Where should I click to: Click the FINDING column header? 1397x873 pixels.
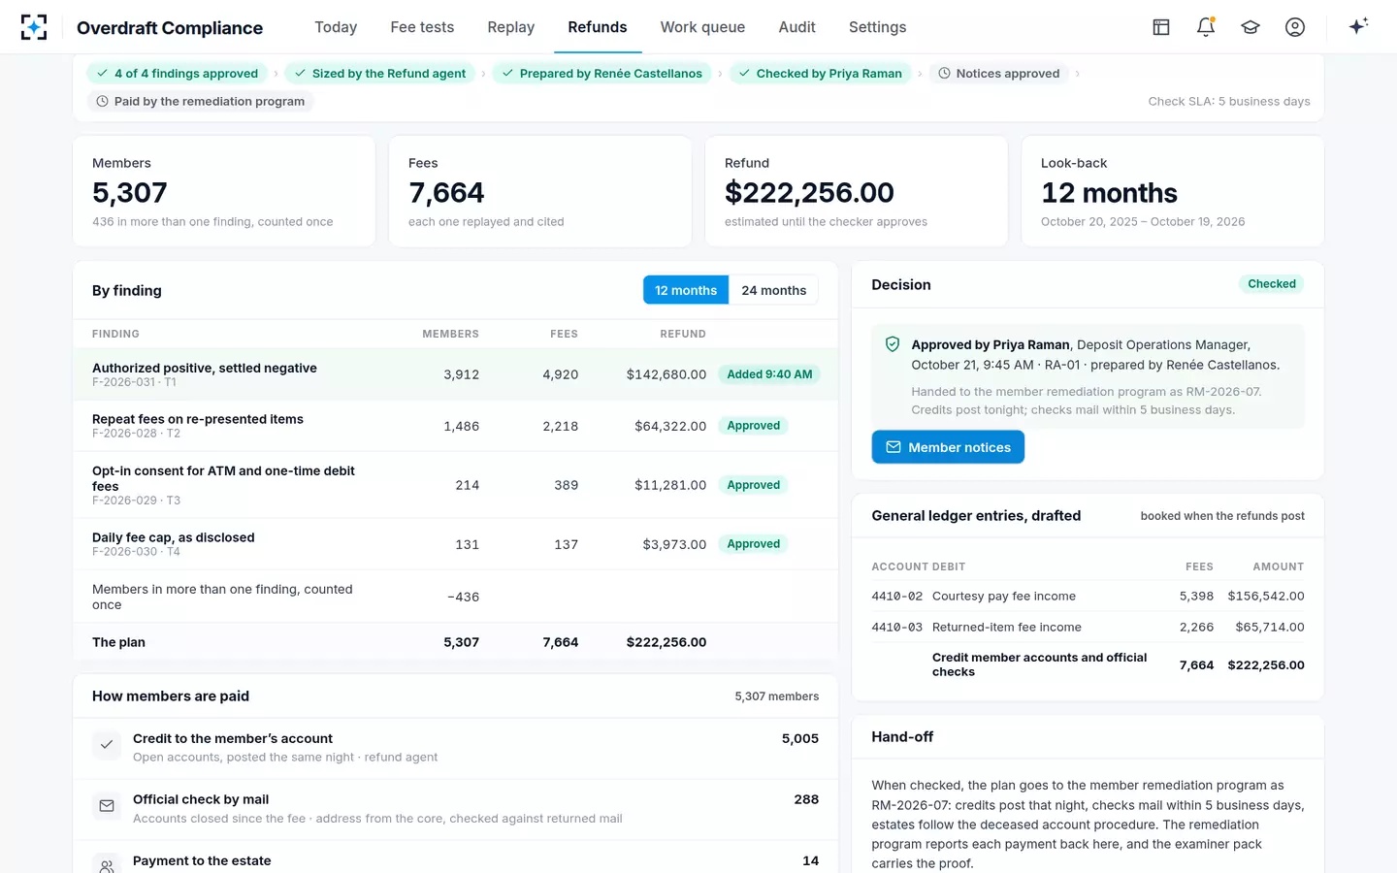click(x=115, y=334)
